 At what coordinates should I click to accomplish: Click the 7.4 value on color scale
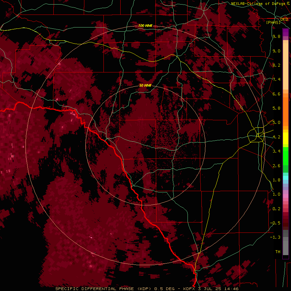pyautogui.click(x=276, y=80)
